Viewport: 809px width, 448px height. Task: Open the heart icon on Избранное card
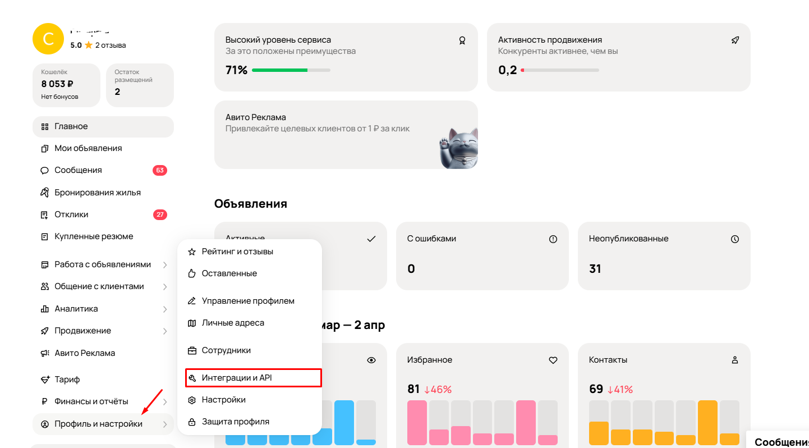pyautogui.click(x=553, y=360)
